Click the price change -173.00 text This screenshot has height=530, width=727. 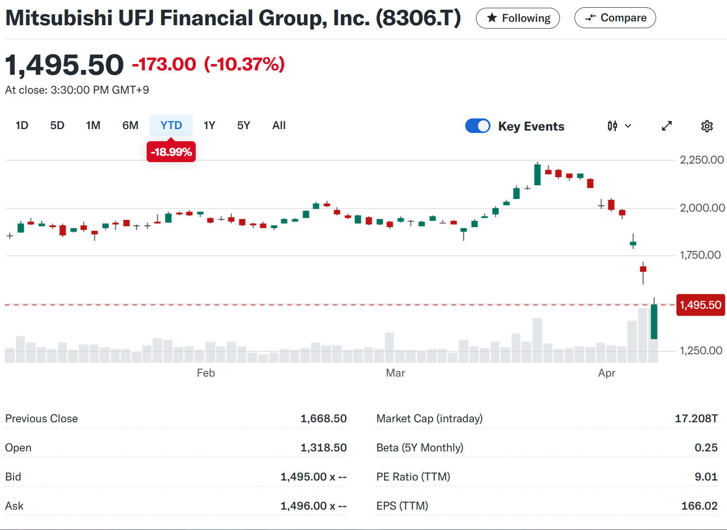click(x=164, y=64)
